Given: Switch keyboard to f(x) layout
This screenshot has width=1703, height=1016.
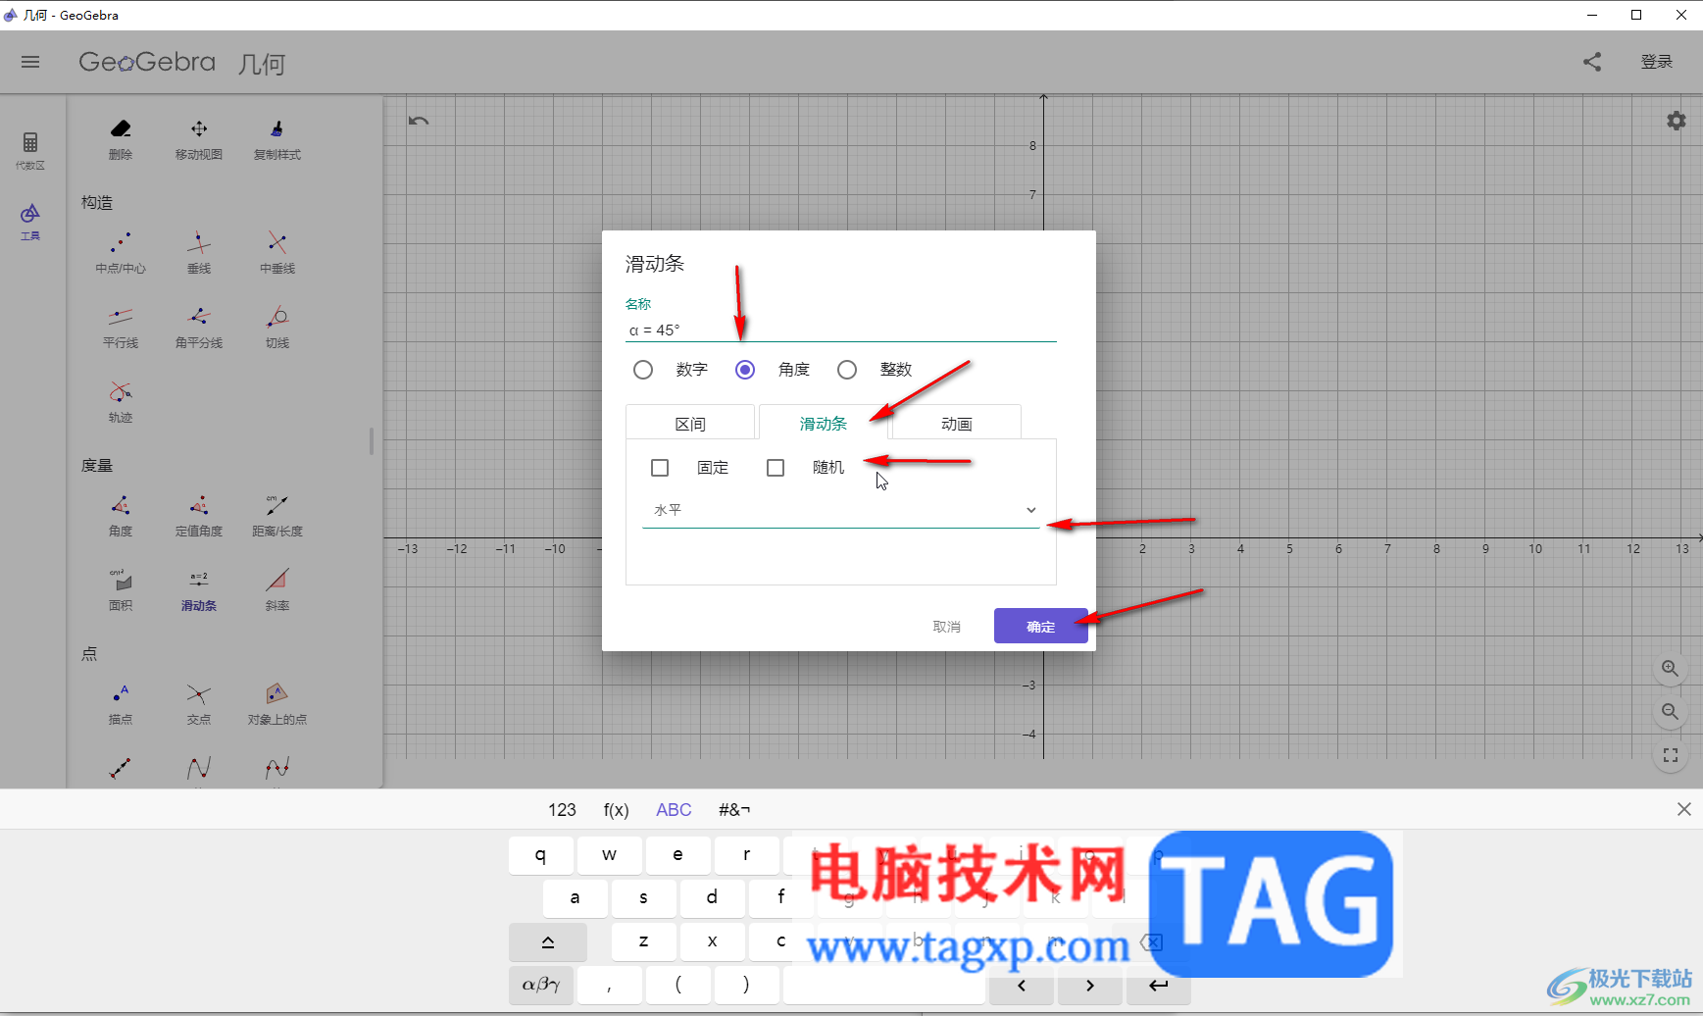Looking at the screenshot, I should (616, 810).
